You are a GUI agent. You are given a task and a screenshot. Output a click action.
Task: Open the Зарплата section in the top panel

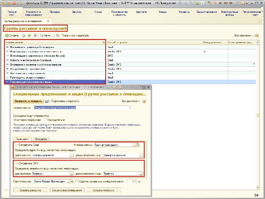click(x=141, y=13)
